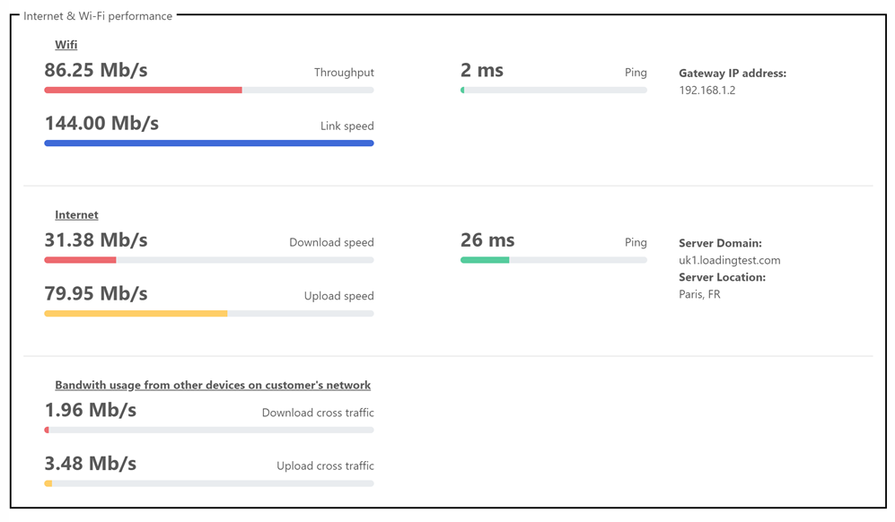Click the Upload speed label
Viewport: 895px width, 522px height.
coord(339,296)
